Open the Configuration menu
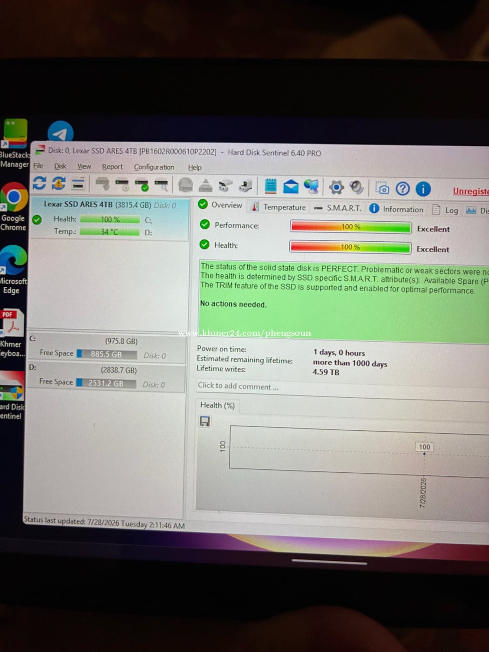Image resolution: width=489 pixels, height=652 pixels. click(x=154, y=167)
